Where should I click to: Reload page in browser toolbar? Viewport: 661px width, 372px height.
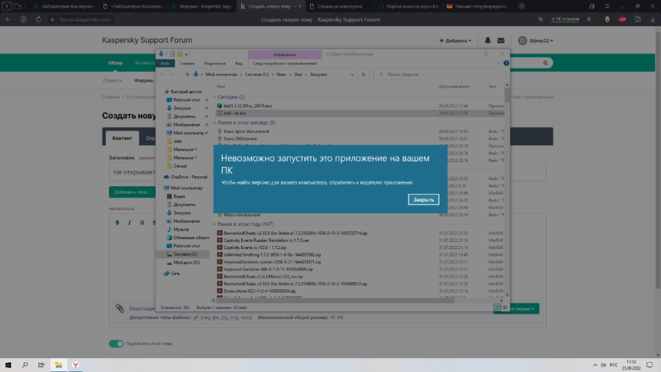(x=38, y=19)
